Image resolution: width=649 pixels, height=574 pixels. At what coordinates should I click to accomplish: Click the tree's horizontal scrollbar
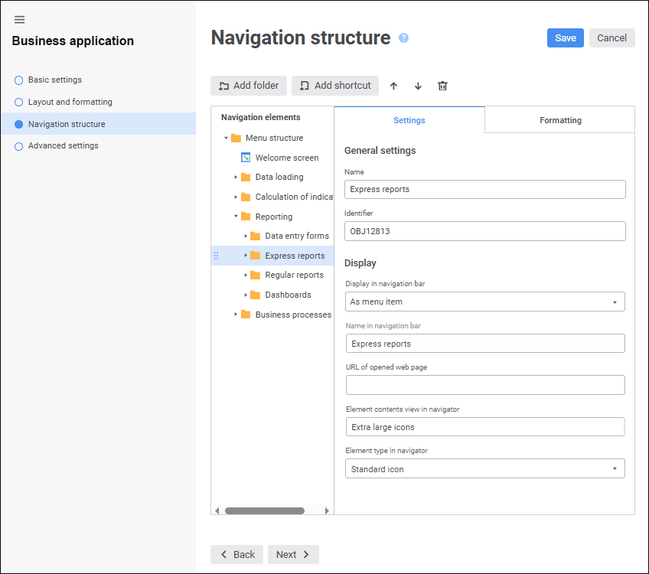point(265,510)
